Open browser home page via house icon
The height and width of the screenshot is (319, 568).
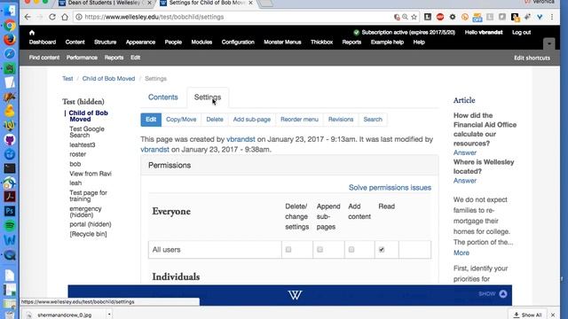click(65, 17)
